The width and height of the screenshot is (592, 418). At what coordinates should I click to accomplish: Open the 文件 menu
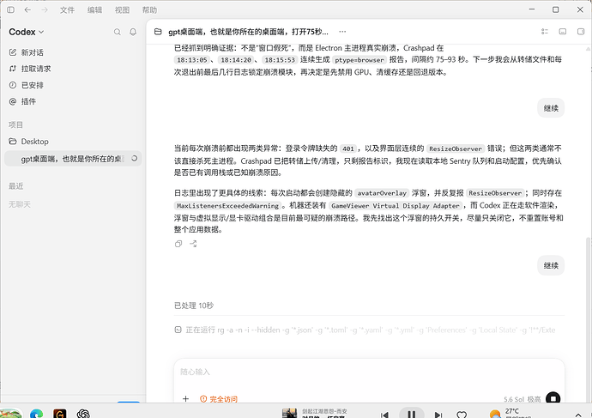[x=67, y=10]
